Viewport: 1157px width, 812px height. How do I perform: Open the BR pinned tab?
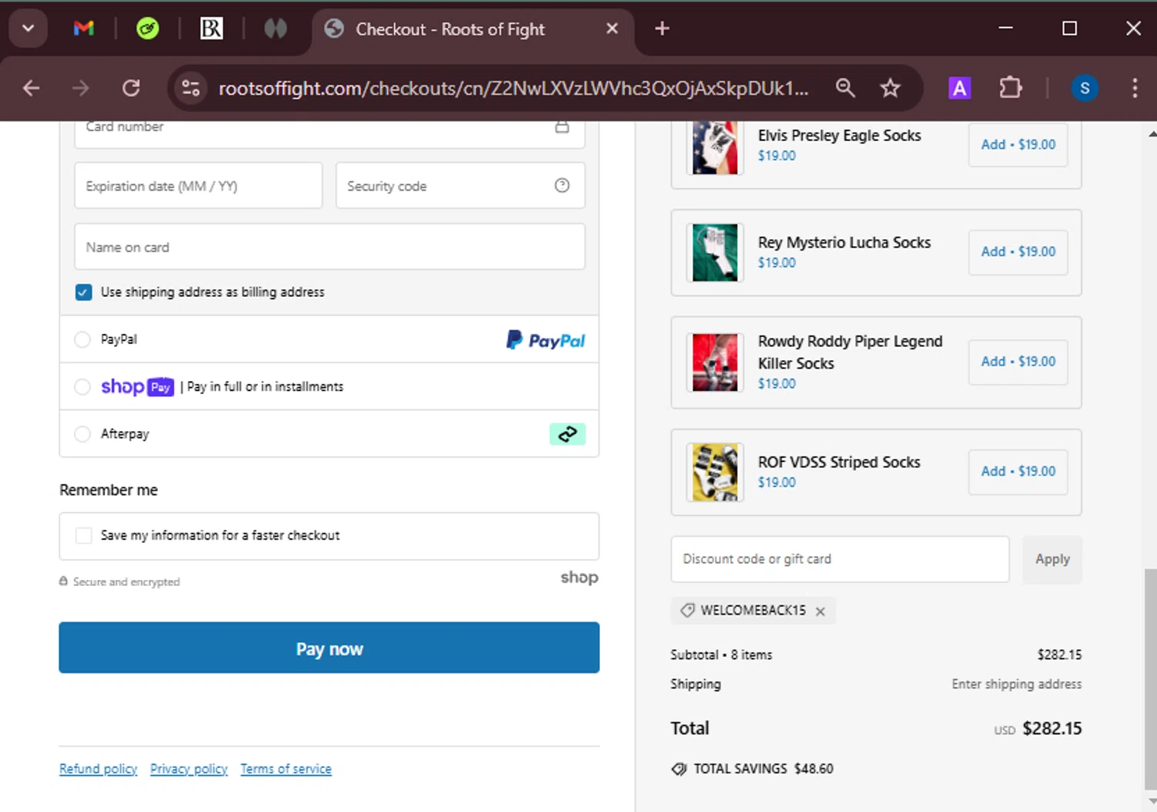pos(211,29)
